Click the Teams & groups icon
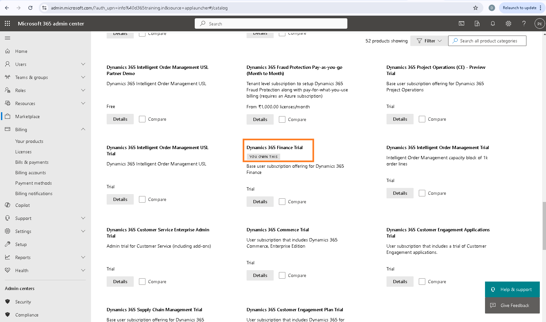Screen dimensions: 546x322 (x=8, y=77)
